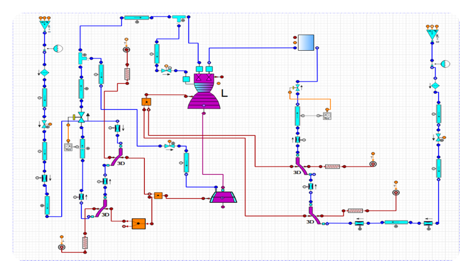Click the vertical heater coil at bottom-left
The height and width of the screenshot is (274, 472).
85,243
